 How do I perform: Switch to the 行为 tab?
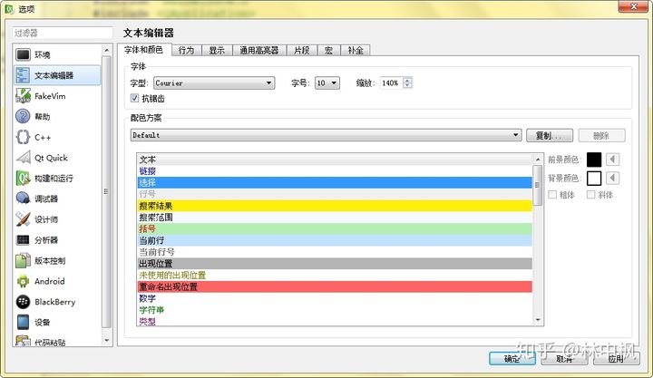(x=186, y=51)
